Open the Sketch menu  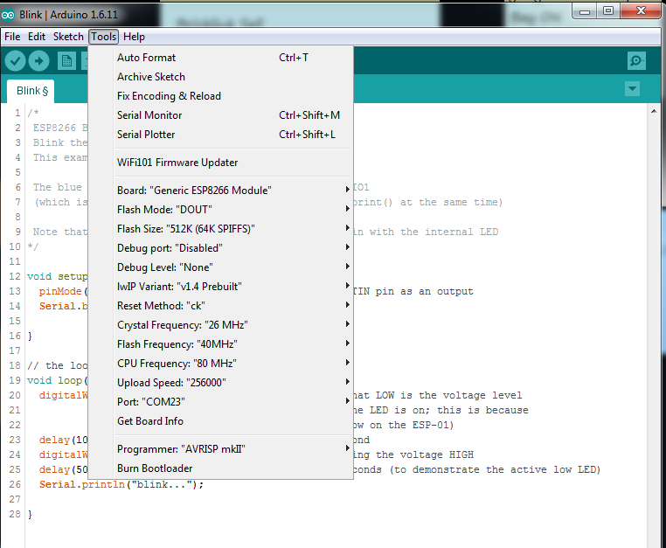pyautogui.click(x=68, y=37)
